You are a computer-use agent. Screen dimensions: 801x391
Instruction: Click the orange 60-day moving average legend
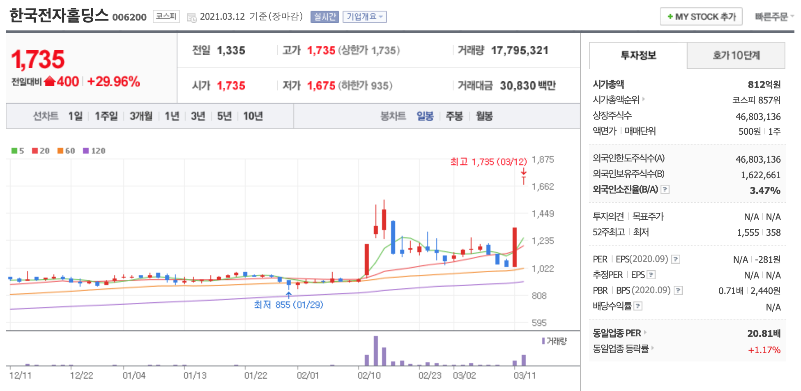coord(66,151)
